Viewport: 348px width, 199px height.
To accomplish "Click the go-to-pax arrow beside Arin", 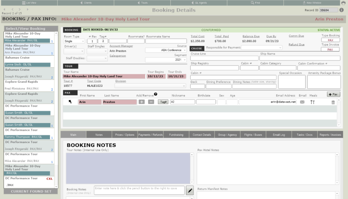I will (70, 102).
